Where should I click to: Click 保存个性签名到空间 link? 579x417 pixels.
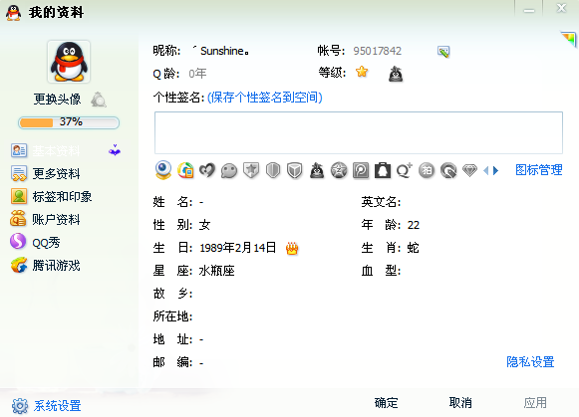[x=265, y=98]
